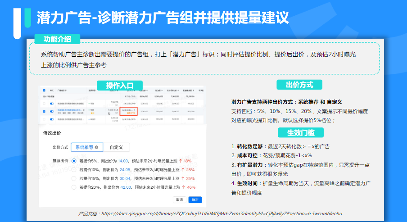Toggle the select-all checkbox in the table header
Image resolution: width=407 pixels, height=222 pixels.
tap(44, 91)
